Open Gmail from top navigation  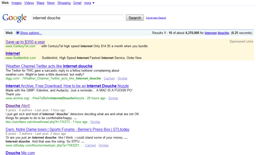[x=77, y=3]
